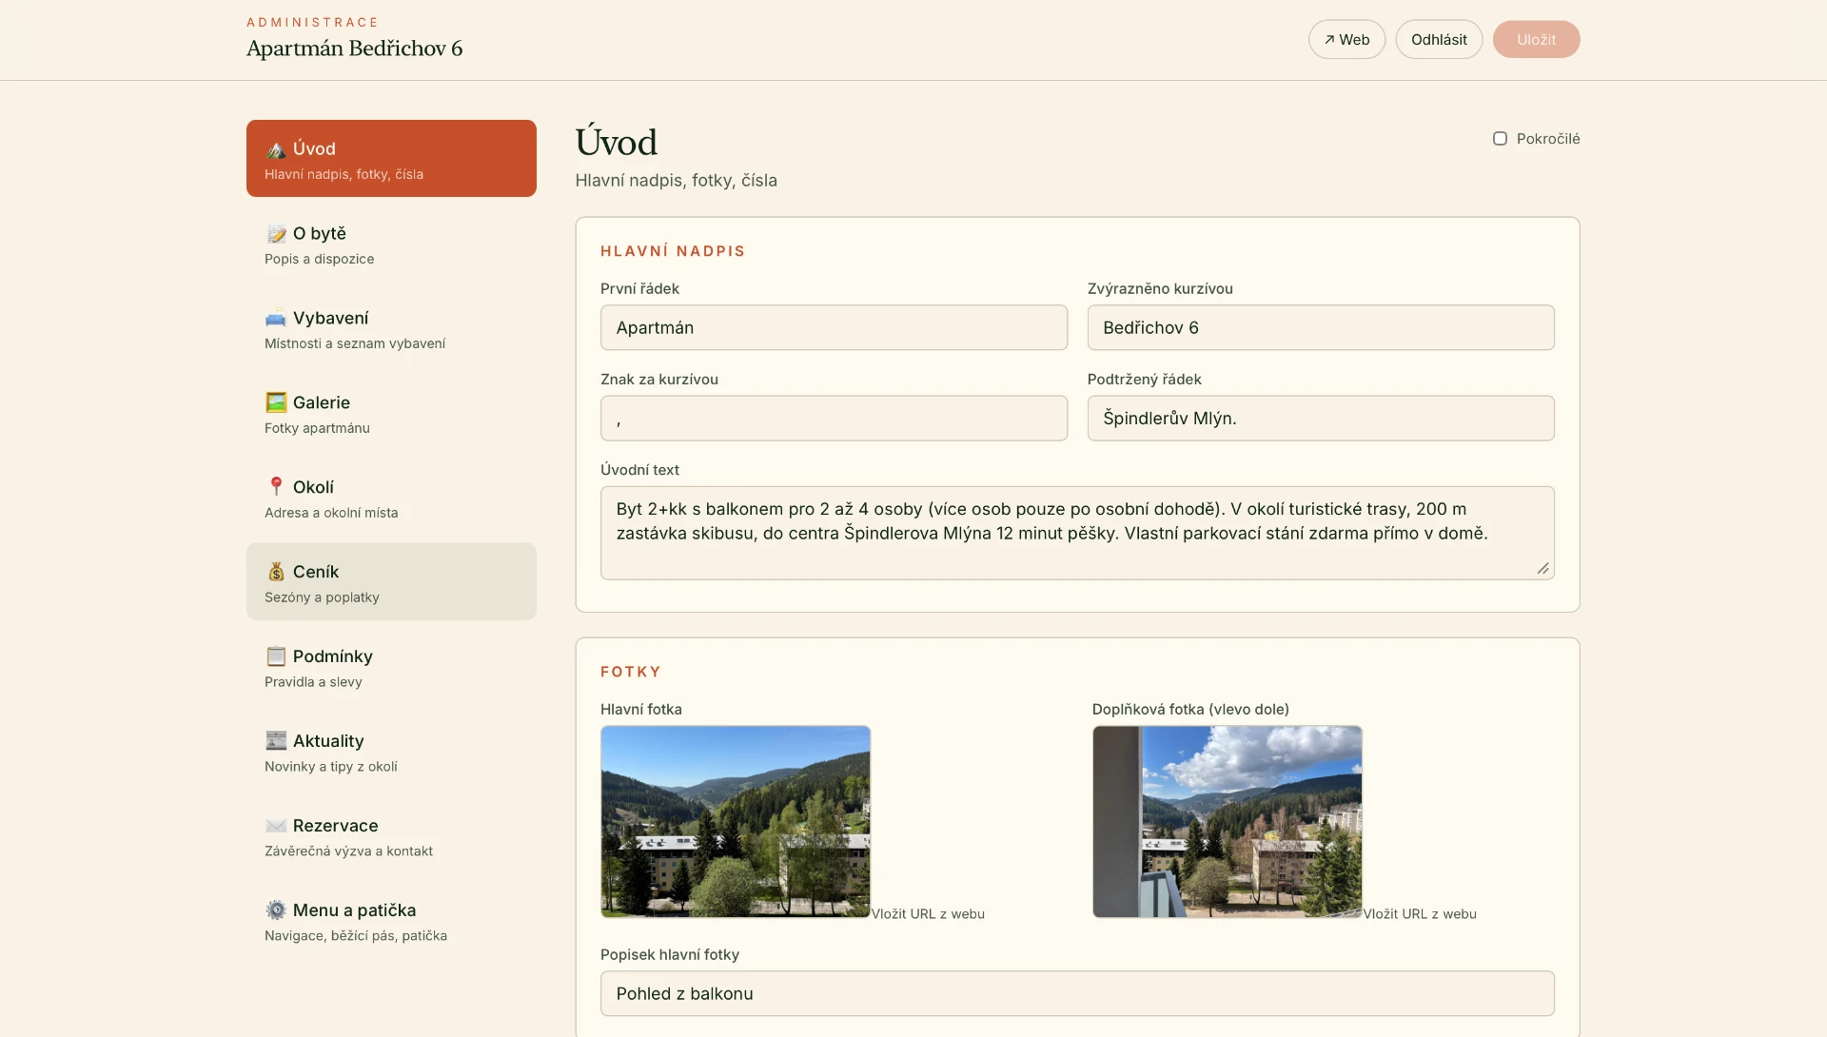Click the gear icon beside Menu a patička
This screenshot has width=1827, height=1037.
pos(276,910)
